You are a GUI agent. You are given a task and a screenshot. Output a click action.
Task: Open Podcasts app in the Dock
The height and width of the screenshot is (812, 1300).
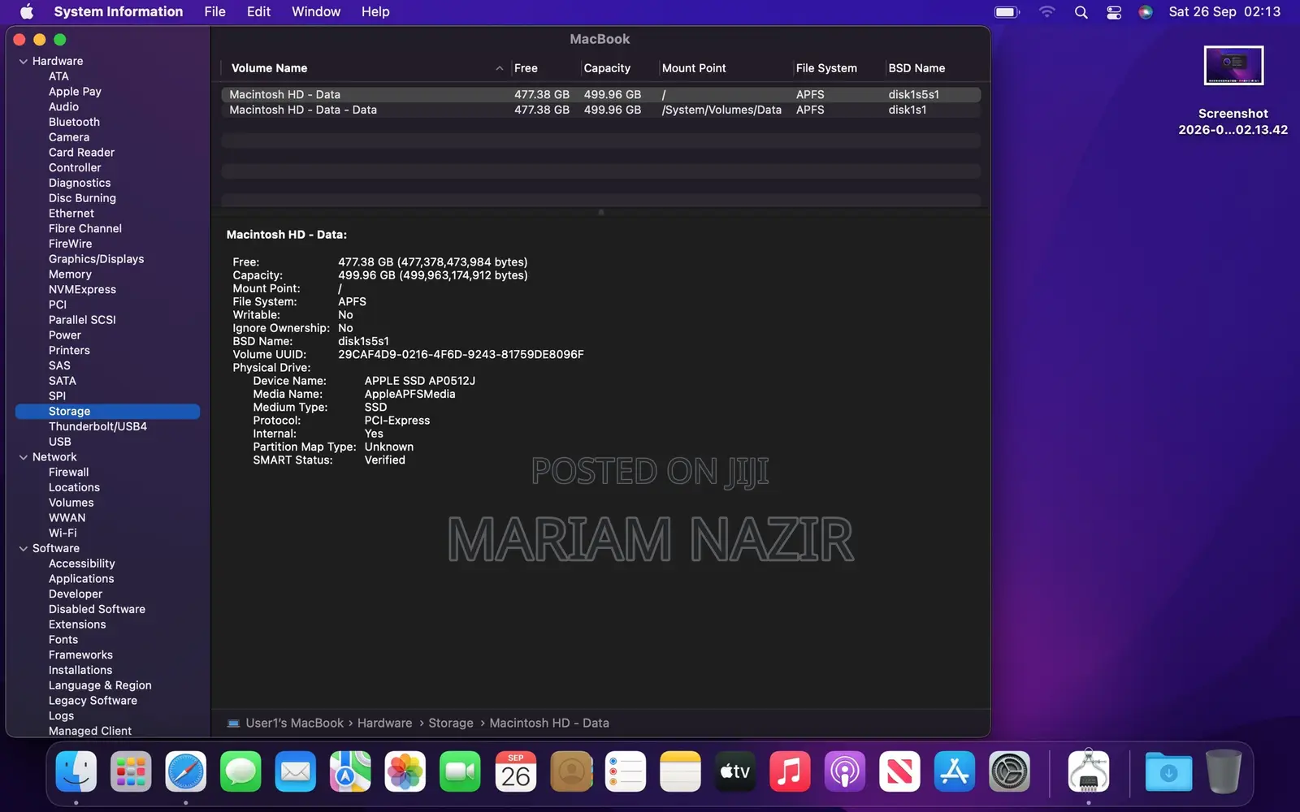pos(845,771)
